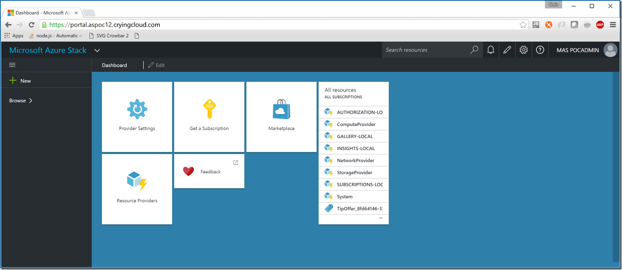Open the node.js bookmark

tap(56, 36)
